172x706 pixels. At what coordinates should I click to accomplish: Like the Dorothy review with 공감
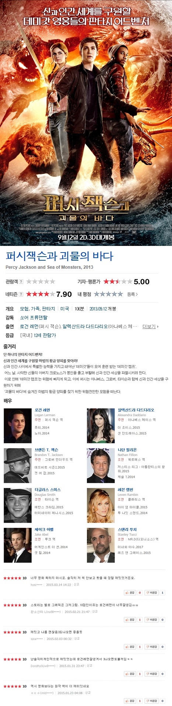[x=130, y=674]
